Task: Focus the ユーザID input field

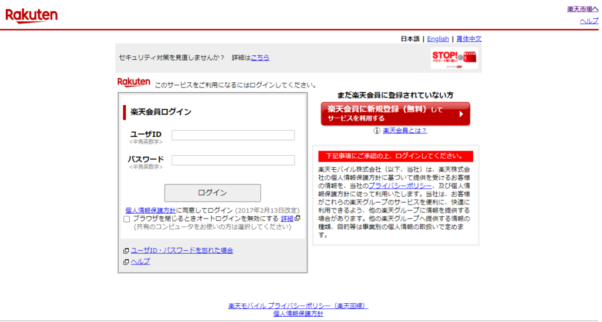Action: (233, 135)
